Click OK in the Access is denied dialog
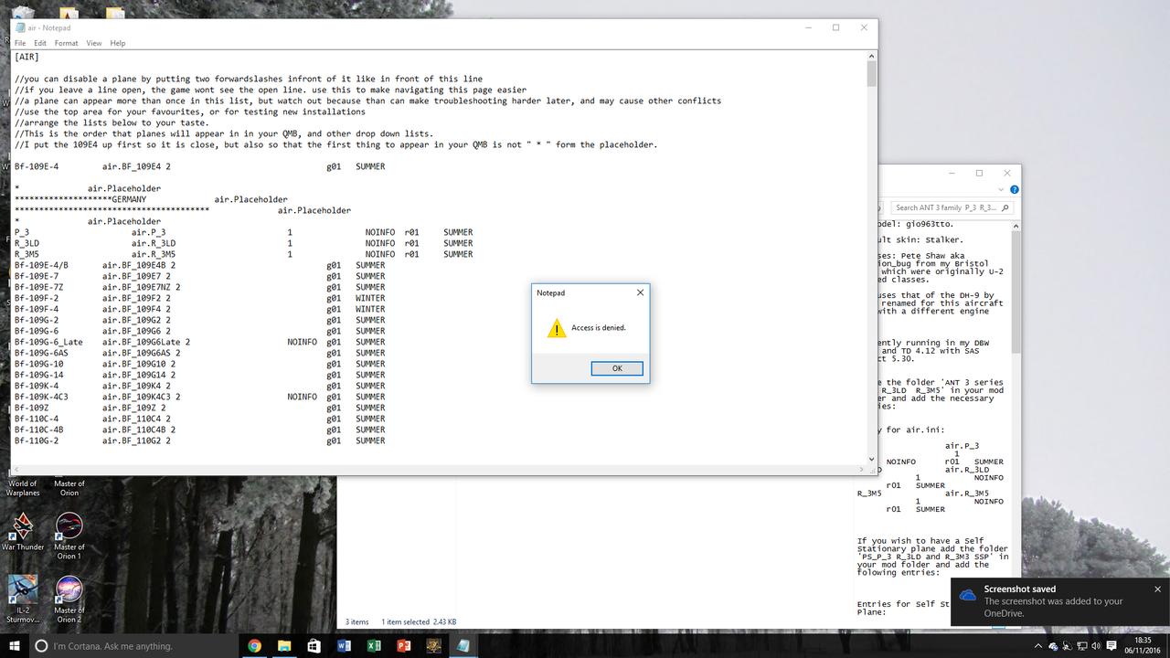This screenshot has height=658, width=1170. tap(617, 368)
